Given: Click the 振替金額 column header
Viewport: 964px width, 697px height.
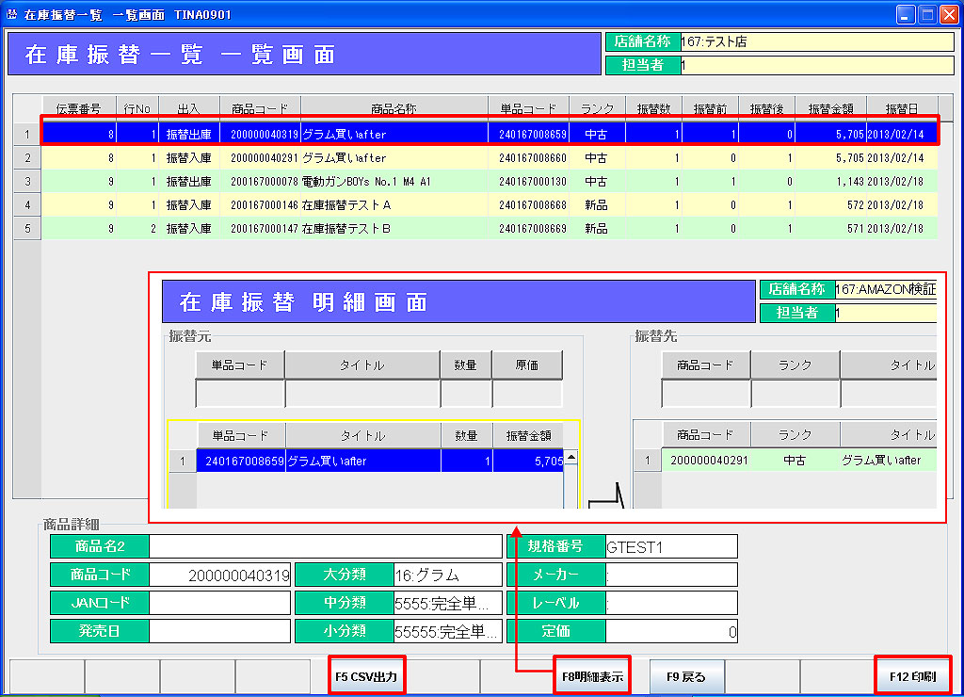Looking at the screenshot, I should tap(830, 107).
